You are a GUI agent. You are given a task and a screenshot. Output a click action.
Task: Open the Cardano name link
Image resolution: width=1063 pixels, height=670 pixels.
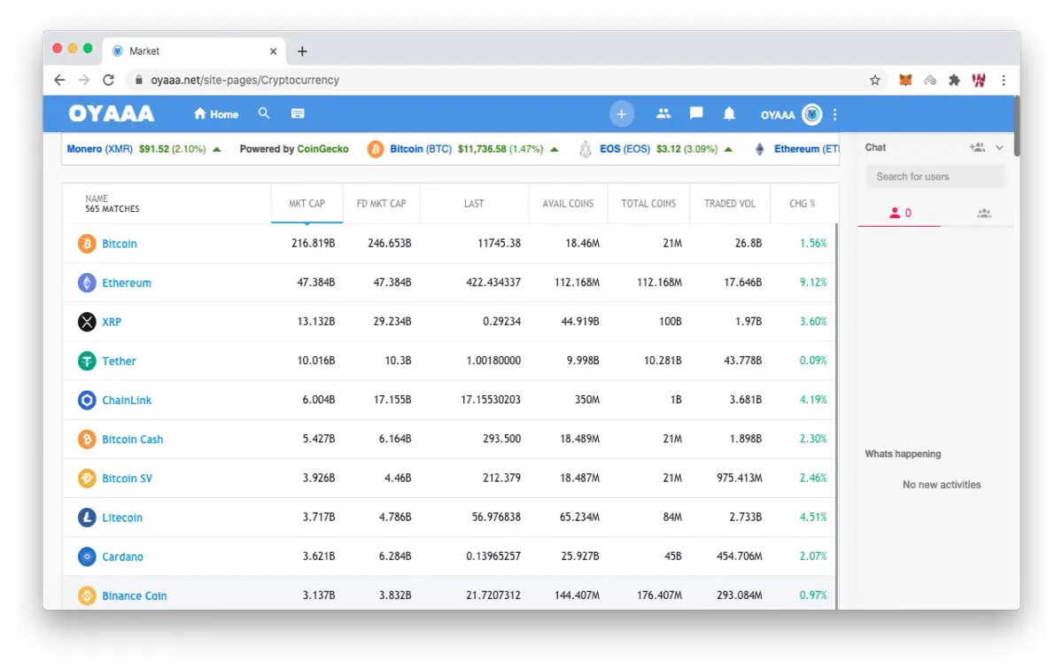point(122,557)
